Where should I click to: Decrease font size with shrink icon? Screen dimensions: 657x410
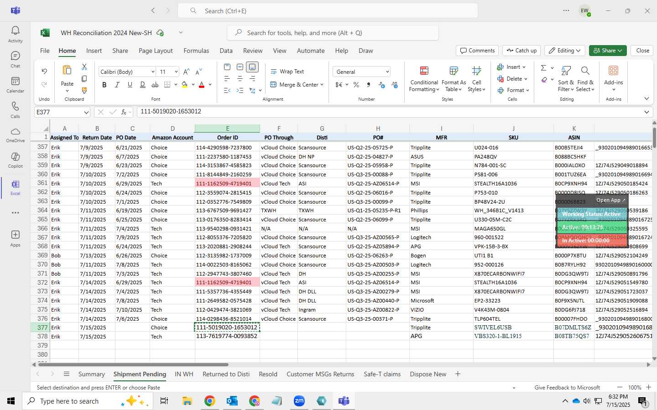[198, 72]
